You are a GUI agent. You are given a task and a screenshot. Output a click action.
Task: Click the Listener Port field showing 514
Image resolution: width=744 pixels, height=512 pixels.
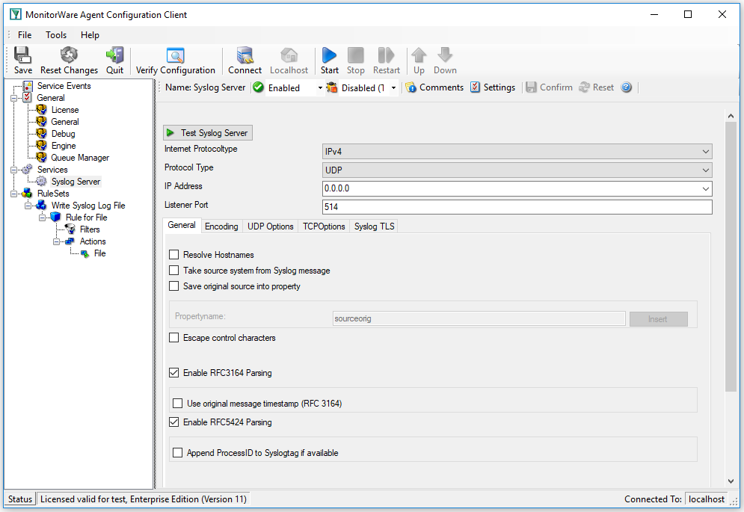517,207
